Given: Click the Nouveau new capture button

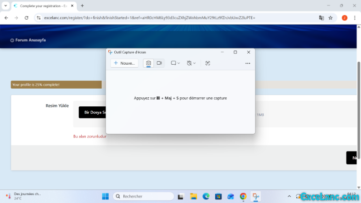Looking at the screenshot, I should pyautogui.click(x=124, y=63).
